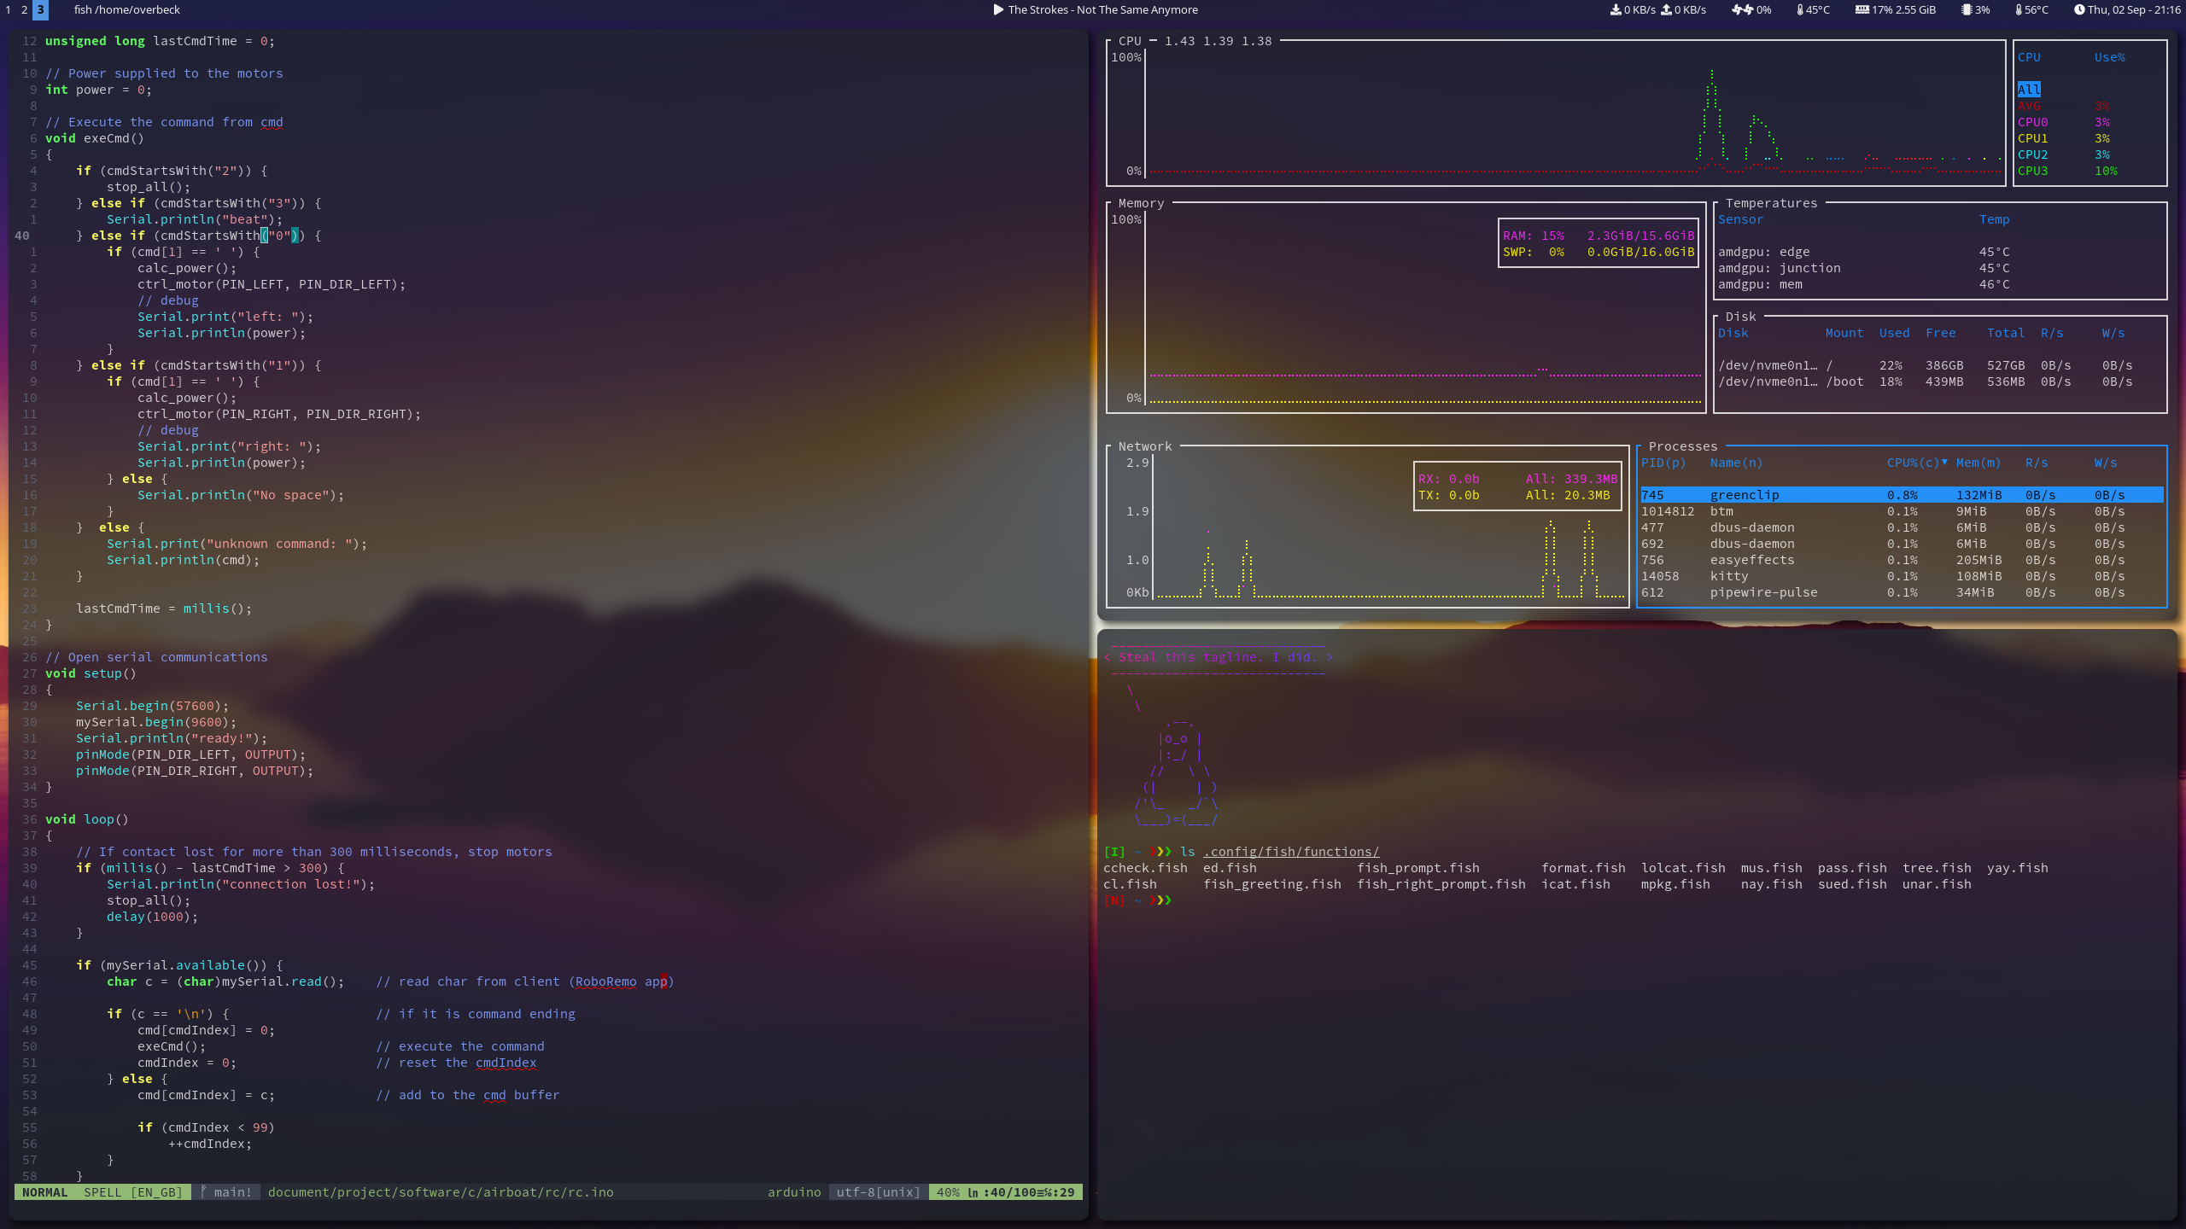2186x1229 pixels.
Task: Expand the fish functions directory listing
Action: click(1291, 851)
